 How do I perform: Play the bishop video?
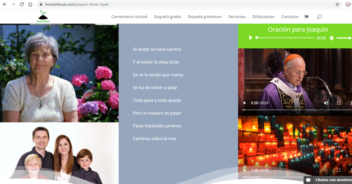[x=245, y=103]
